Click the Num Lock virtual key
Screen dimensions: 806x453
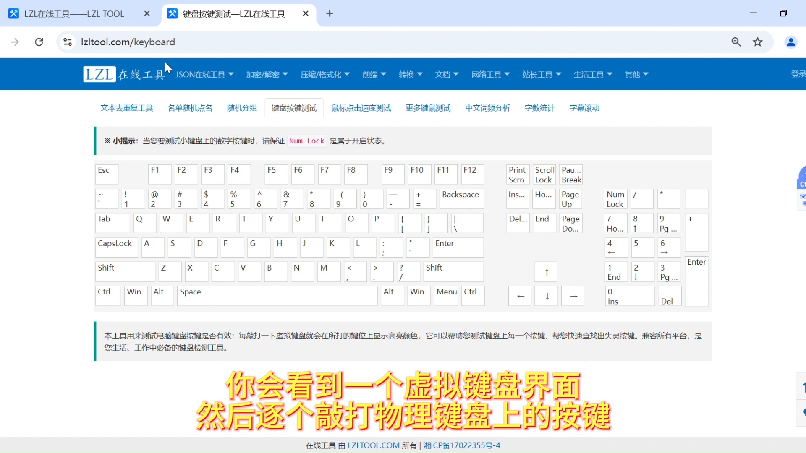616,199
